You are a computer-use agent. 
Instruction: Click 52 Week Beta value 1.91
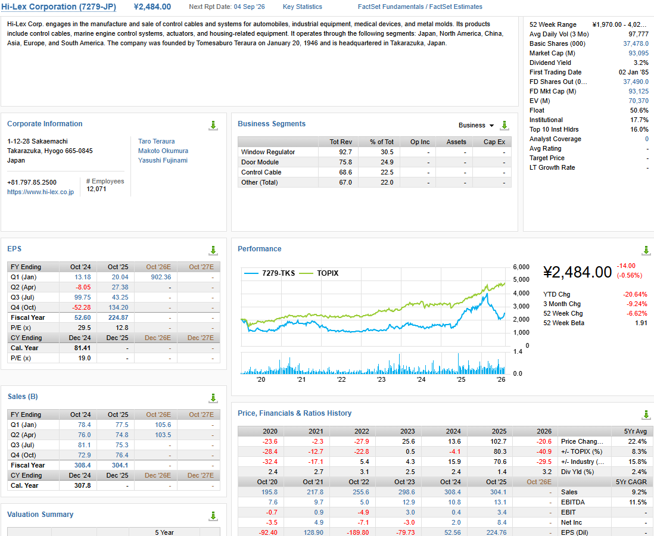[641, 323]
